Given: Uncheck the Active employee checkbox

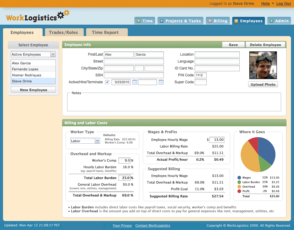Looking at the screenshot, I should tap(107, 82).
